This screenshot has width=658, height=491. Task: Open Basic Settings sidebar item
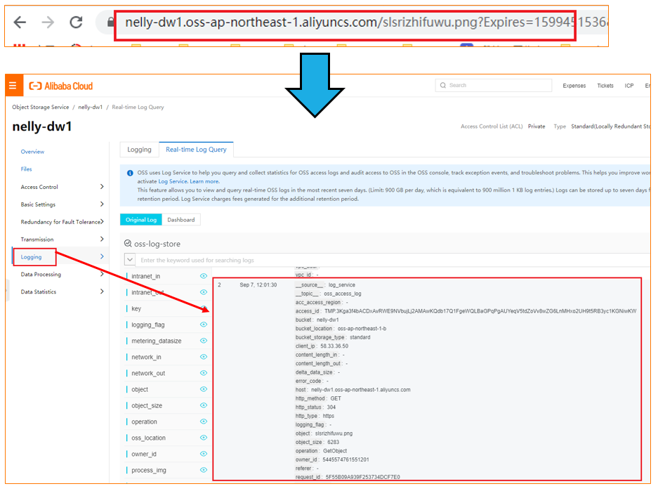point(38,204)
